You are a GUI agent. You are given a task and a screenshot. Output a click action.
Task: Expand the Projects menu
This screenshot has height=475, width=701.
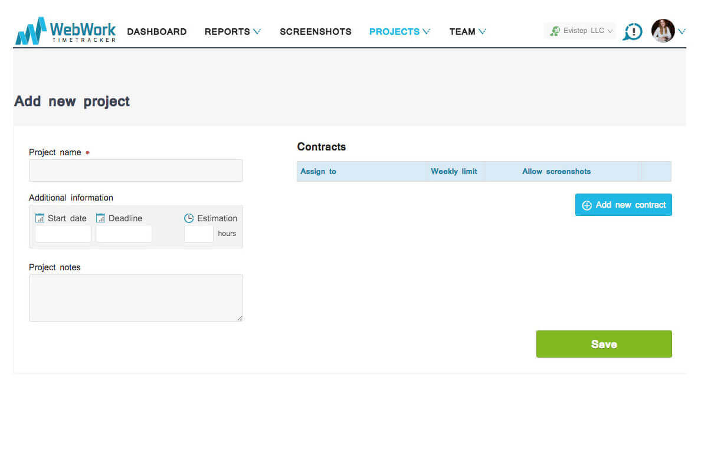coord(399,32)
